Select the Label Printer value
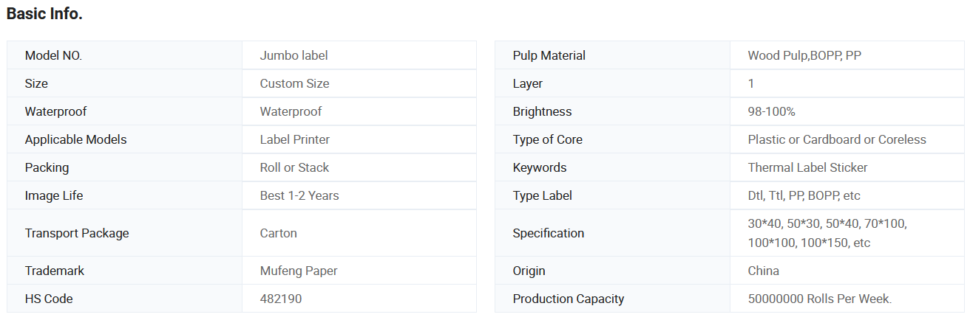The image size is (970, 320). 295,139
